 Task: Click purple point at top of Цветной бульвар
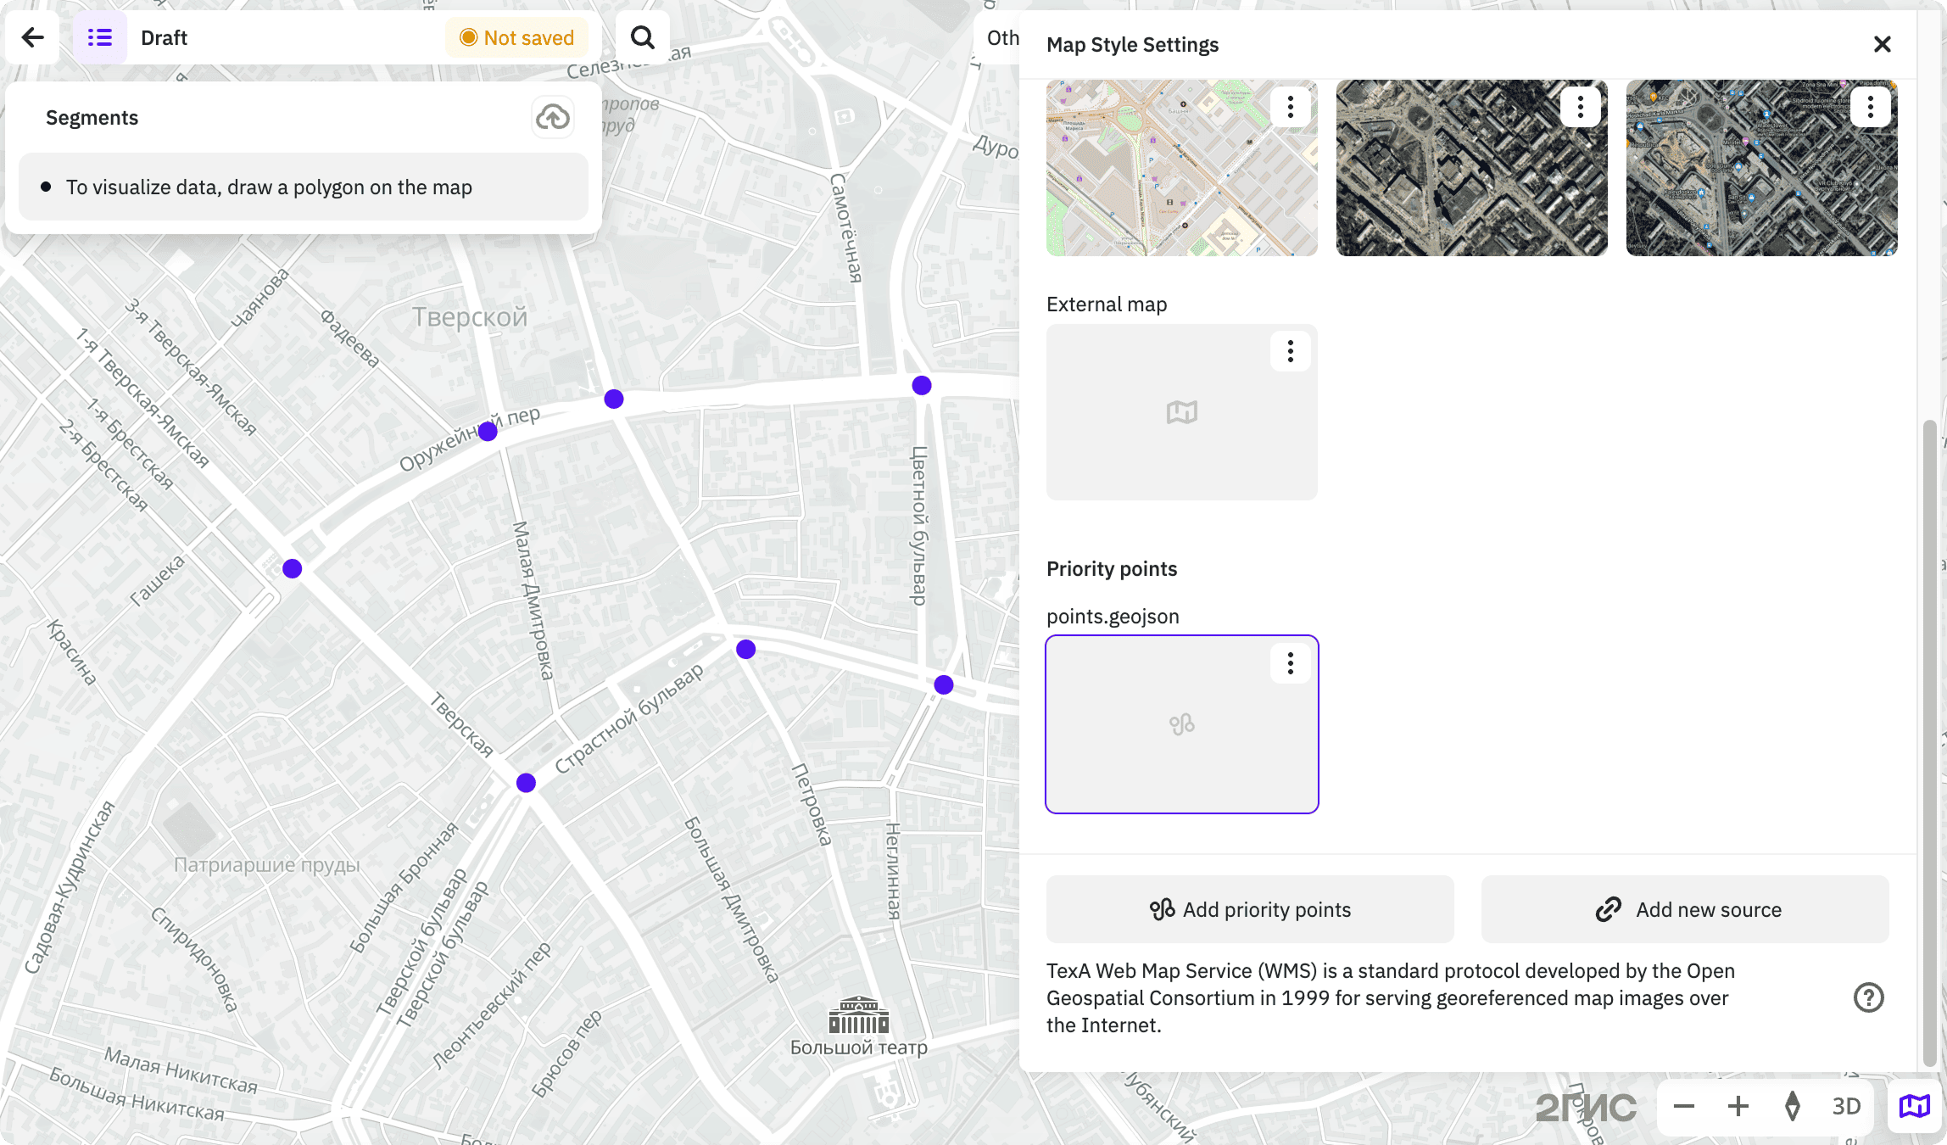coord(922,385)
